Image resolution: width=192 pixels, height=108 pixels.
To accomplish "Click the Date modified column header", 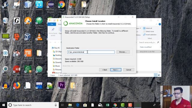I will pos(145,47).
